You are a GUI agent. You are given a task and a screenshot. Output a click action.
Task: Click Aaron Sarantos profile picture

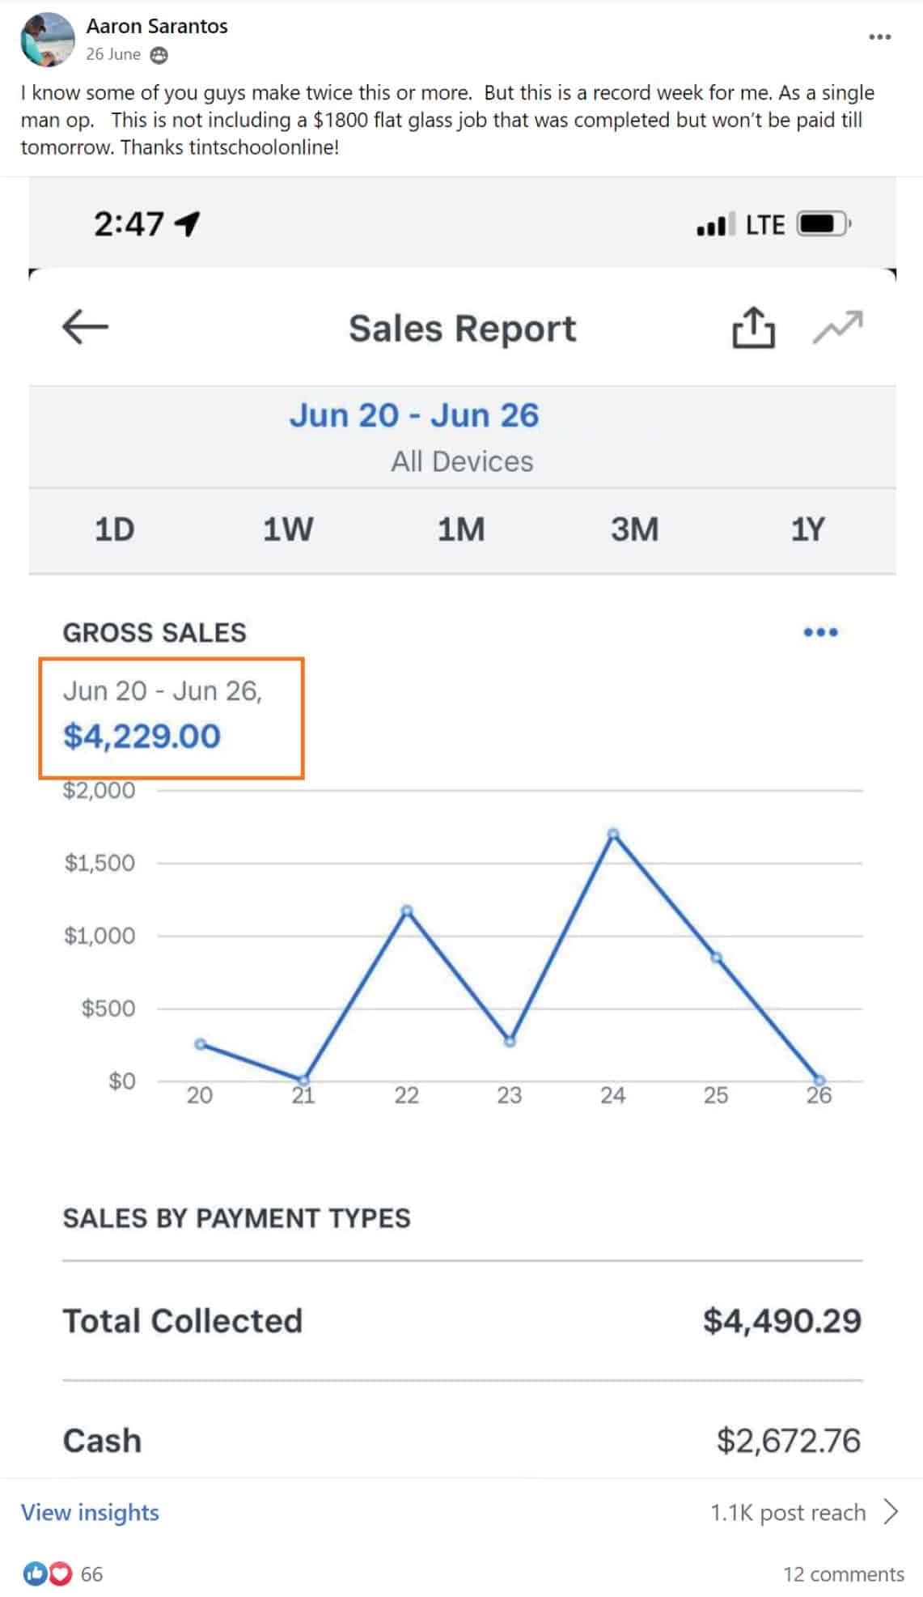point(47,40)
